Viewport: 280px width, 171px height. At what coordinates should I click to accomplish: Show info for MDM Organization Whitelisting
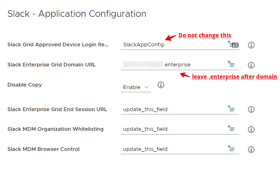[252, 129]
